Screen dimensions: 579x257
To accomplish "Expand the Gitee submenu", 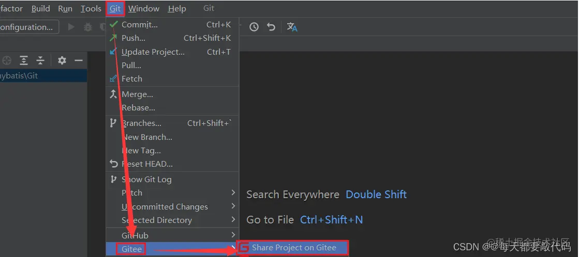I will point(172,249).
